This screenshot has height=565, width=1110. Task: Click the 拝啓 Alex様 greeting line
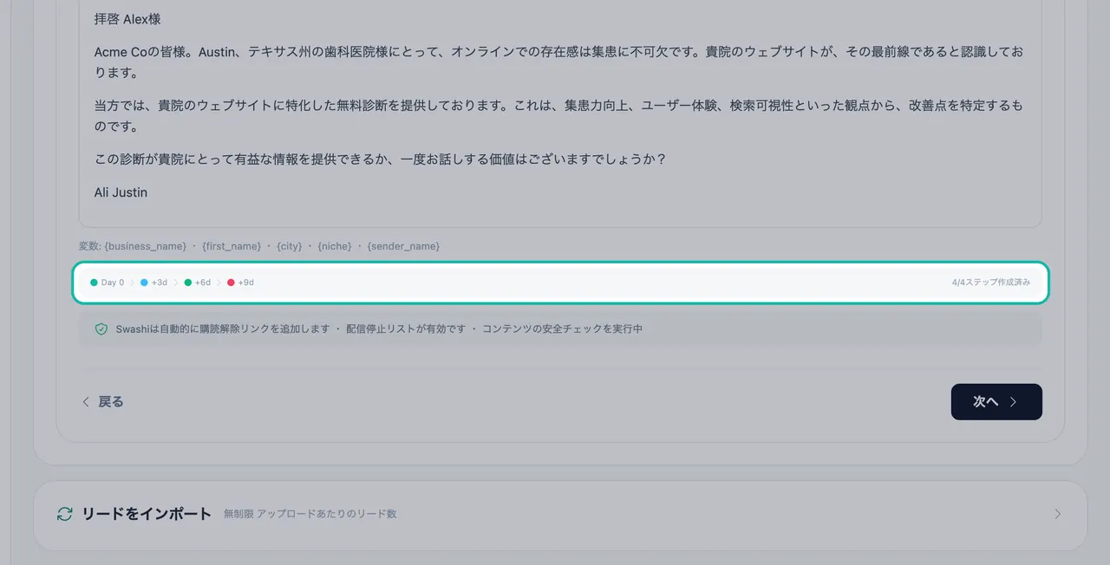pyautogui.click(x=127, y=19)
